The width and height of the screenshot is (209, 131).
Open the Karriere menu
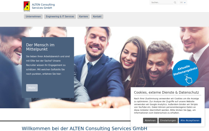[84, 16]
